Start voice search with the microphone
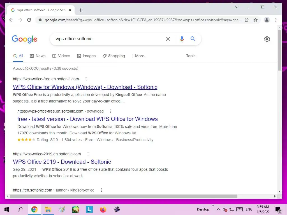Viewport: 287px width, 215px height. 182,39
